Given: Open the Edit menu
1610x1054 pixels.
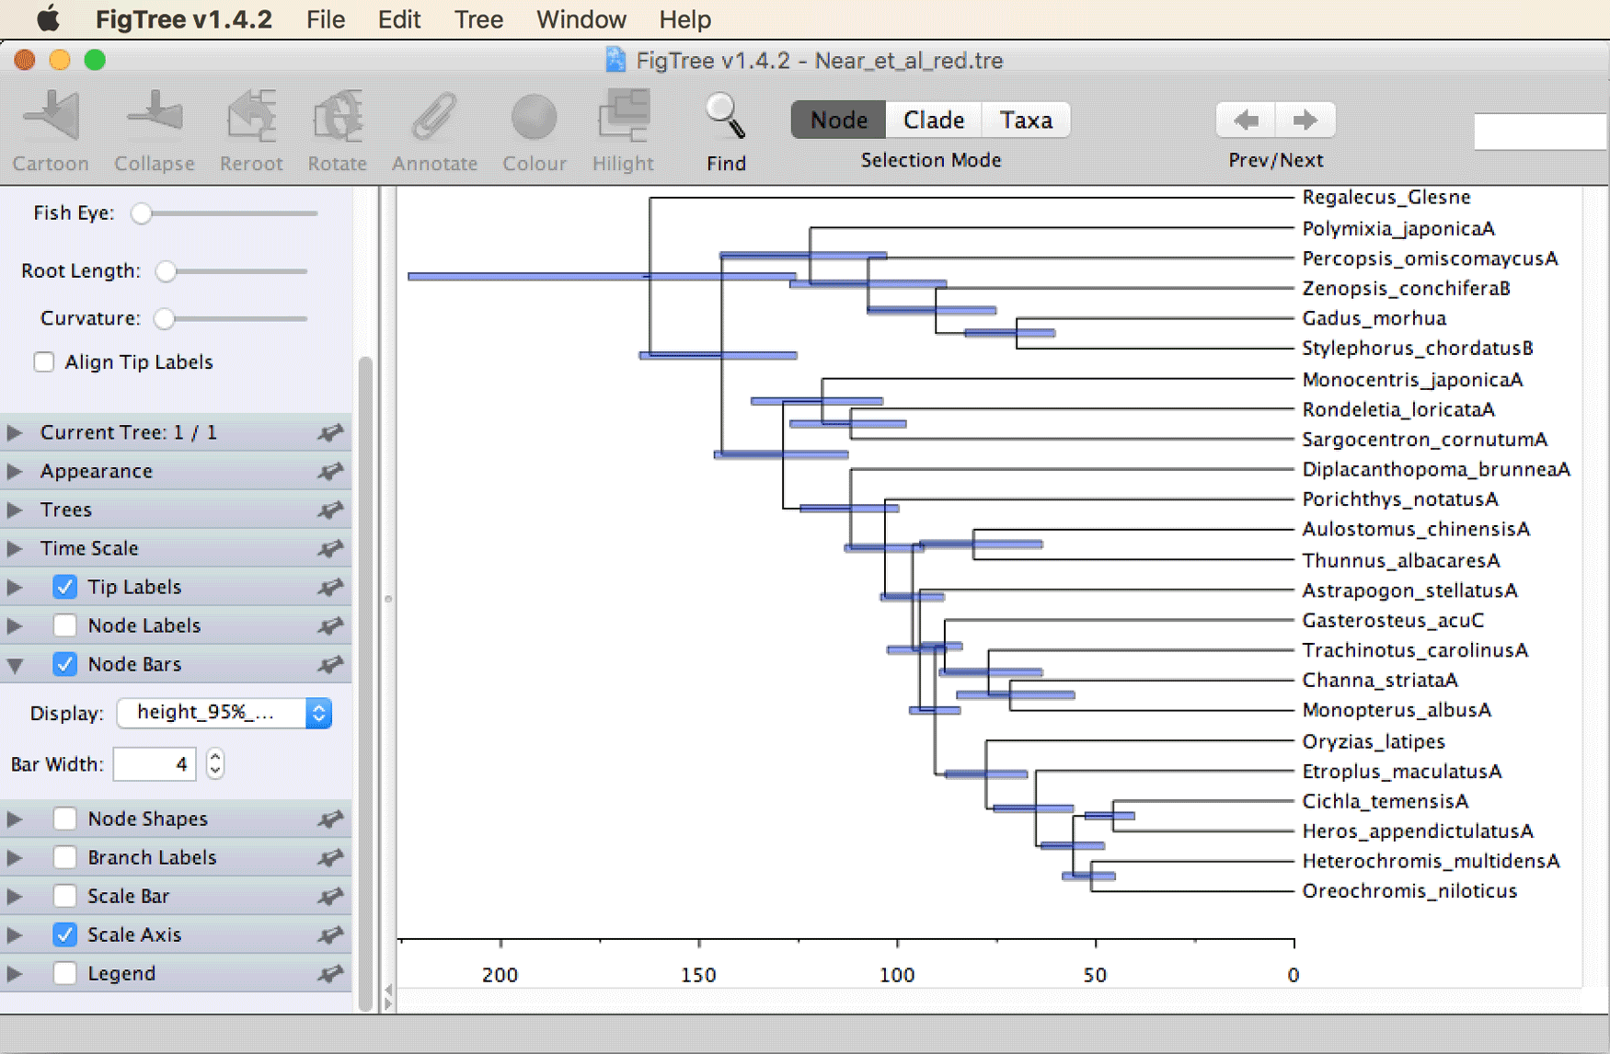Looking at the screenshot, I should [398, 19].
